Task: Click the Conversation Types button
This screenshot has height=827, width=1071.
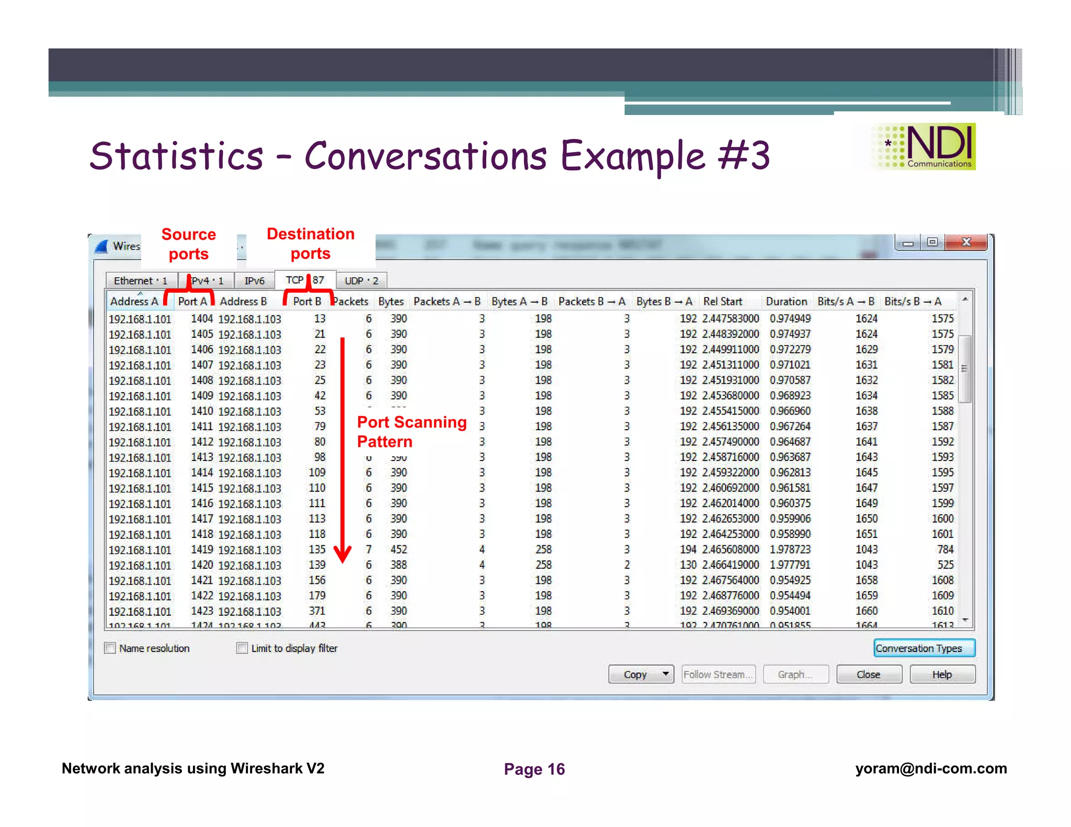Action: coord(924,648)
